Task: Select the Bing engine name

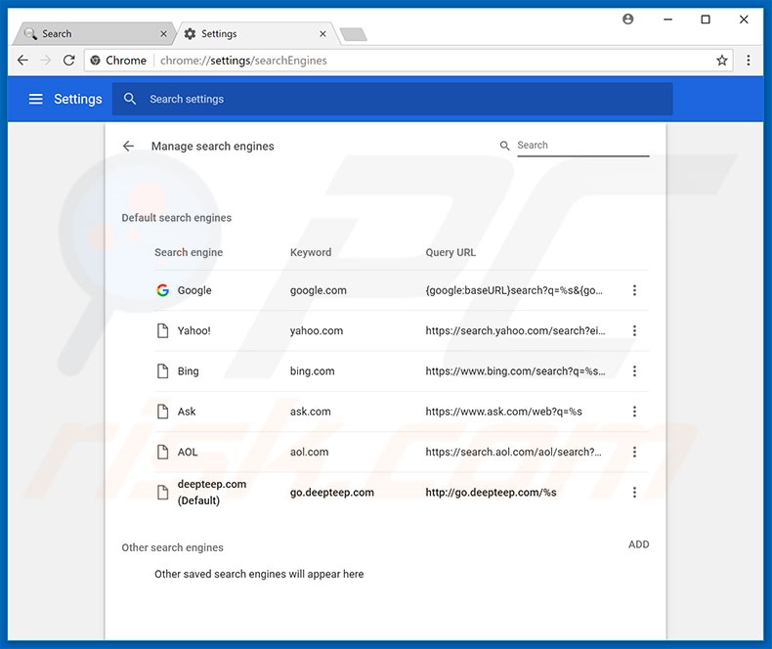Action: pos(188,370)
